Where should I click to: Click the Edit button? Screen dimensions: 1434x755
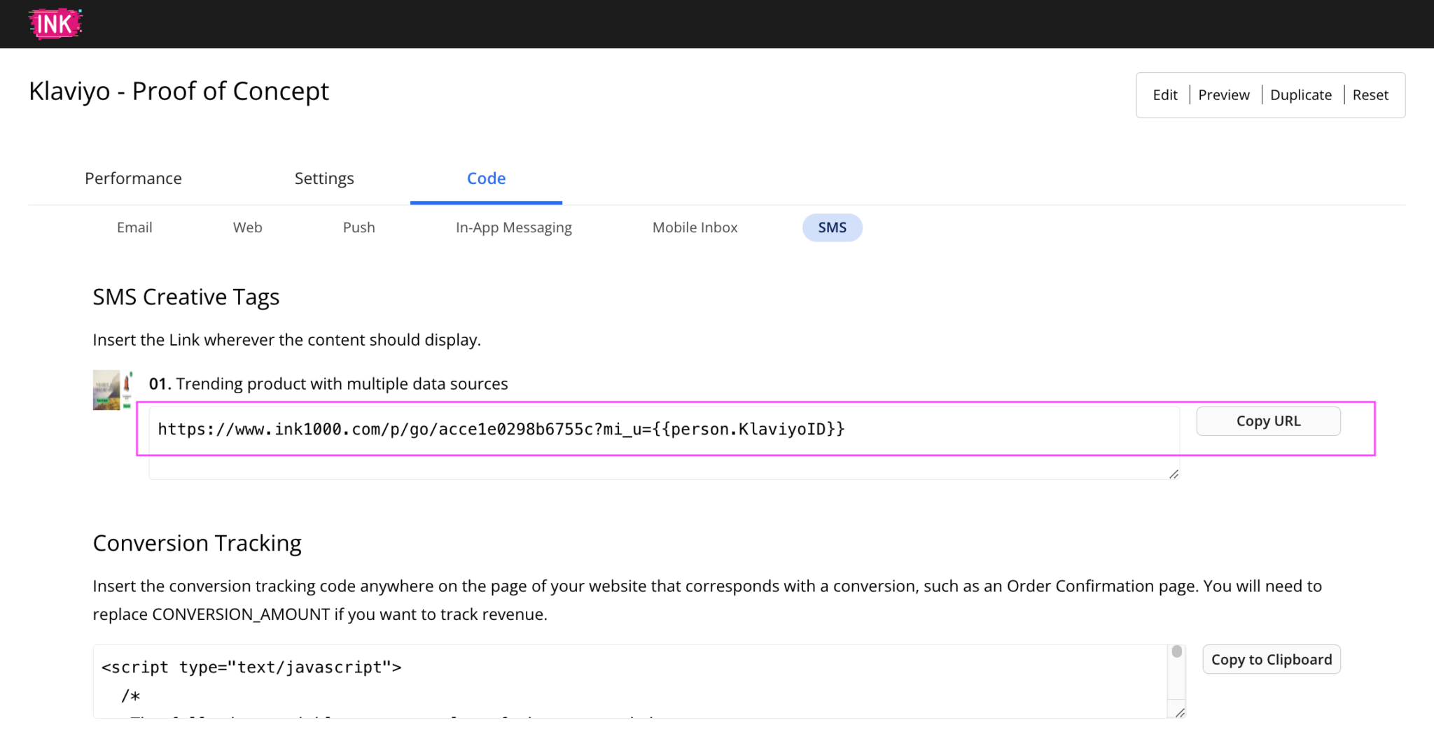coord(1164,94)
